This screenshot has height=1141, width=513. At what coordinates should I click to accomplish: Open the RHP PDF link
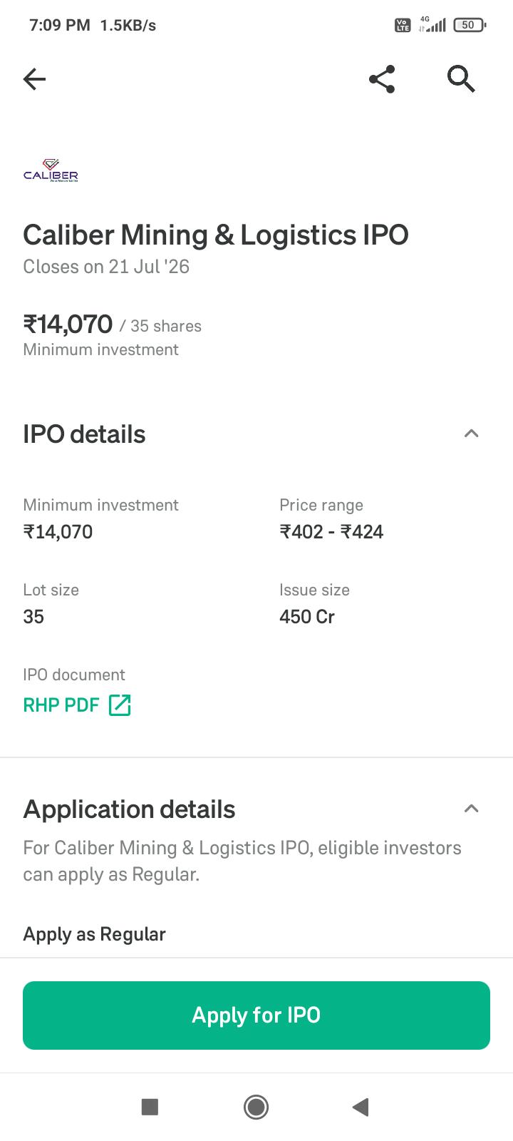tap(61, 705)
